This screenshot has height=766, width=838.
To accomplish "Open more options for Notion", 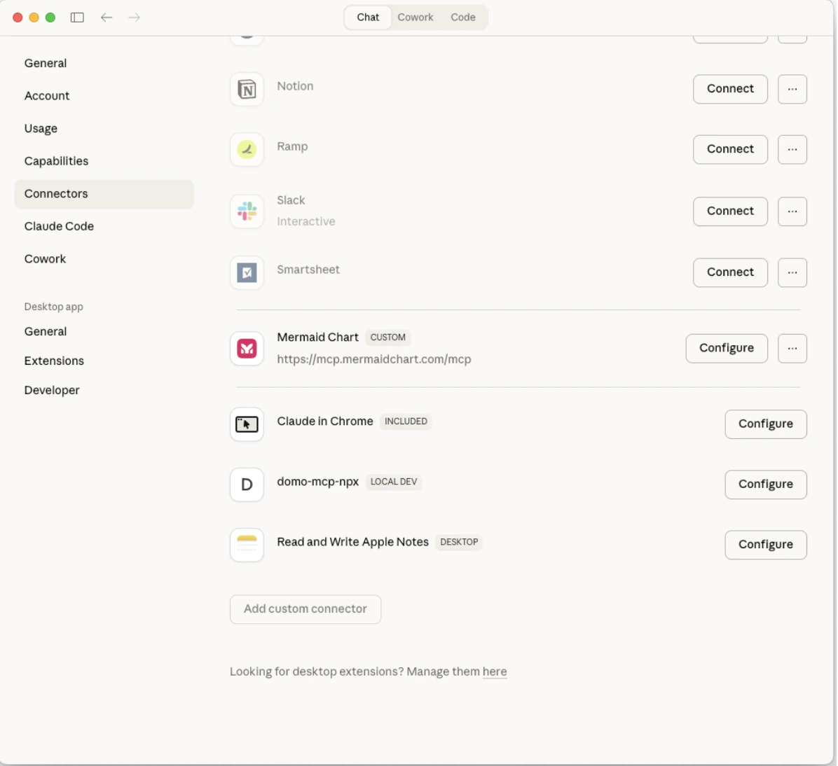I will coord(792,89).
